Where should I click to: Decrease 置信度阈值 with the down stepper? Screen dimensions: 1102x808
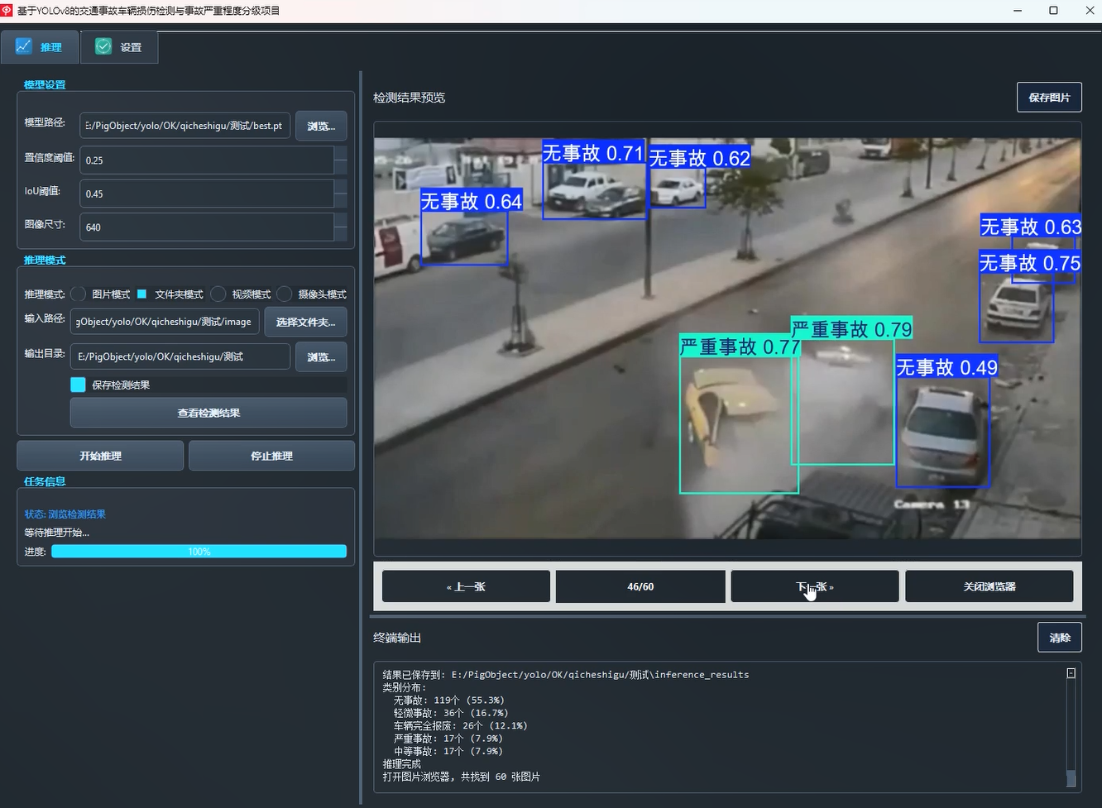[x=340, y=166]
